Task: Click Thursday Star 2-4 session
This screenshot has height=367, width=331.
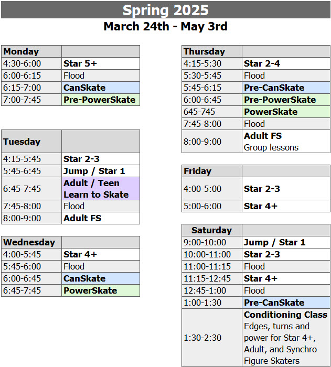Action: (x=286, y=63)
